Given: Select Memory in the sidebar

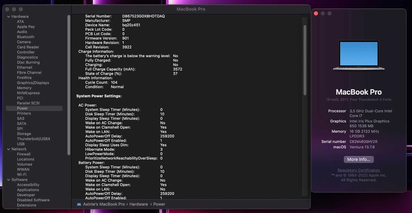Looking at the screenshot, I should point(24,88).
